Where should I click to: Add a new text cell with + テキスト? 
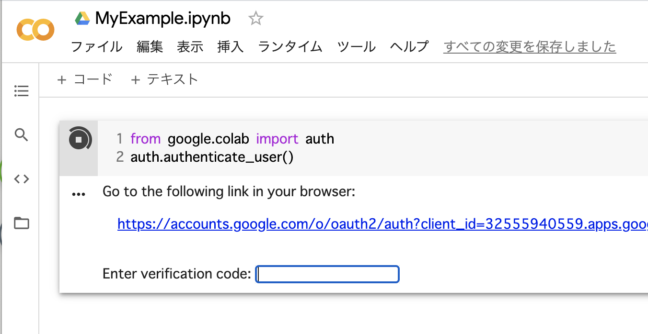pyautogui.click(x=164, y=79)
